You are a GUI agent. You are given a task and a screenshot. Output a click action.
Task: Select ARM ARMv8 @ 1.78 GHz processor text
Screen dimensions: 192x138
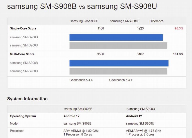(144, 131)
